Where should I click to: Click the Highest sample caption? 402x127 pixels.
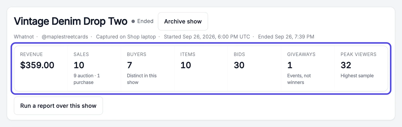coord(357,76)
